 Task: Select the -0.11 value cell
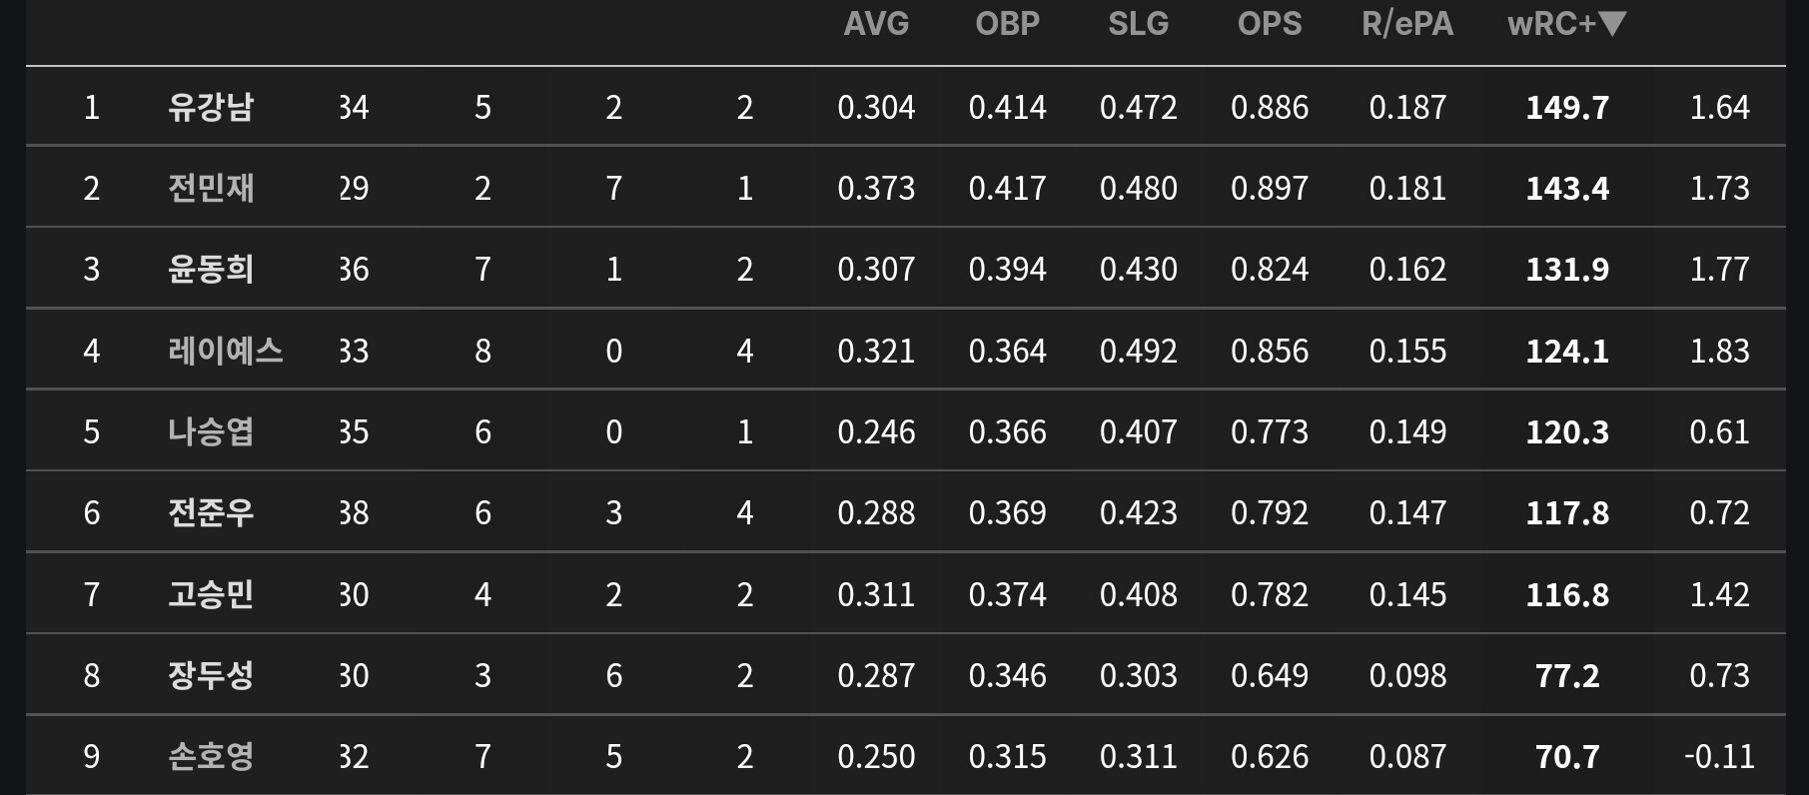tap(1718, 756)
